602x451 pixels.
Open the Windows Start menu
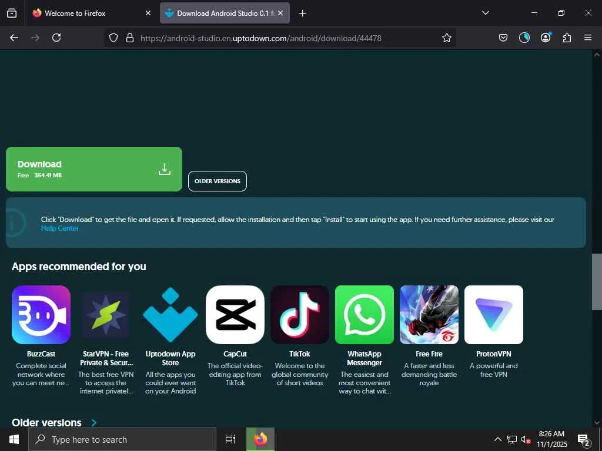coord(14,439)
